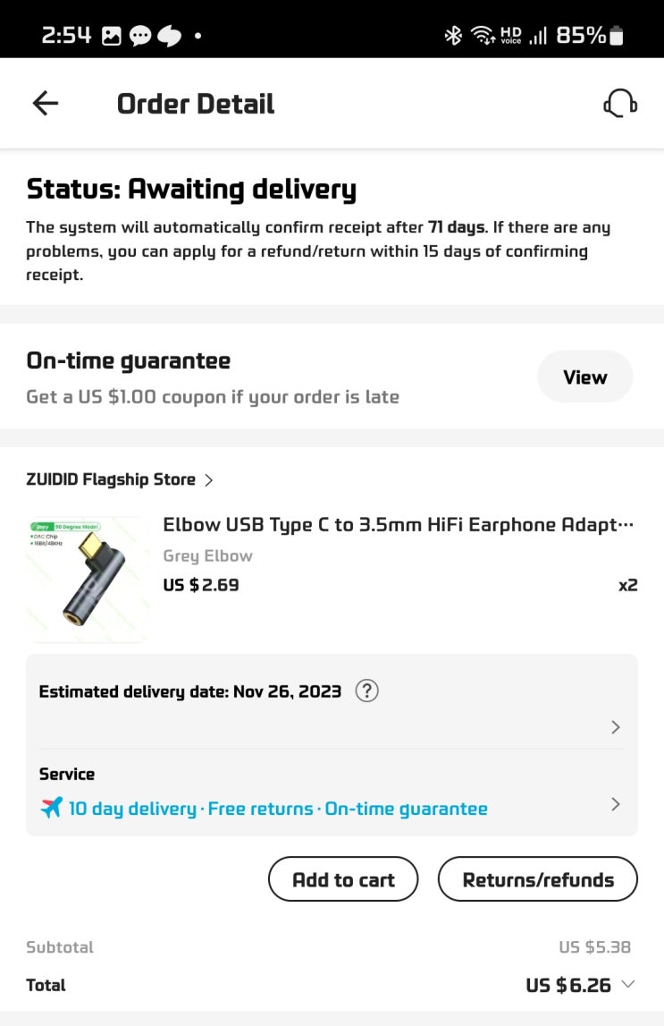Tap the battery indicator in status bar
This screenshot has width=664, height=1026.
coord(616,36)
